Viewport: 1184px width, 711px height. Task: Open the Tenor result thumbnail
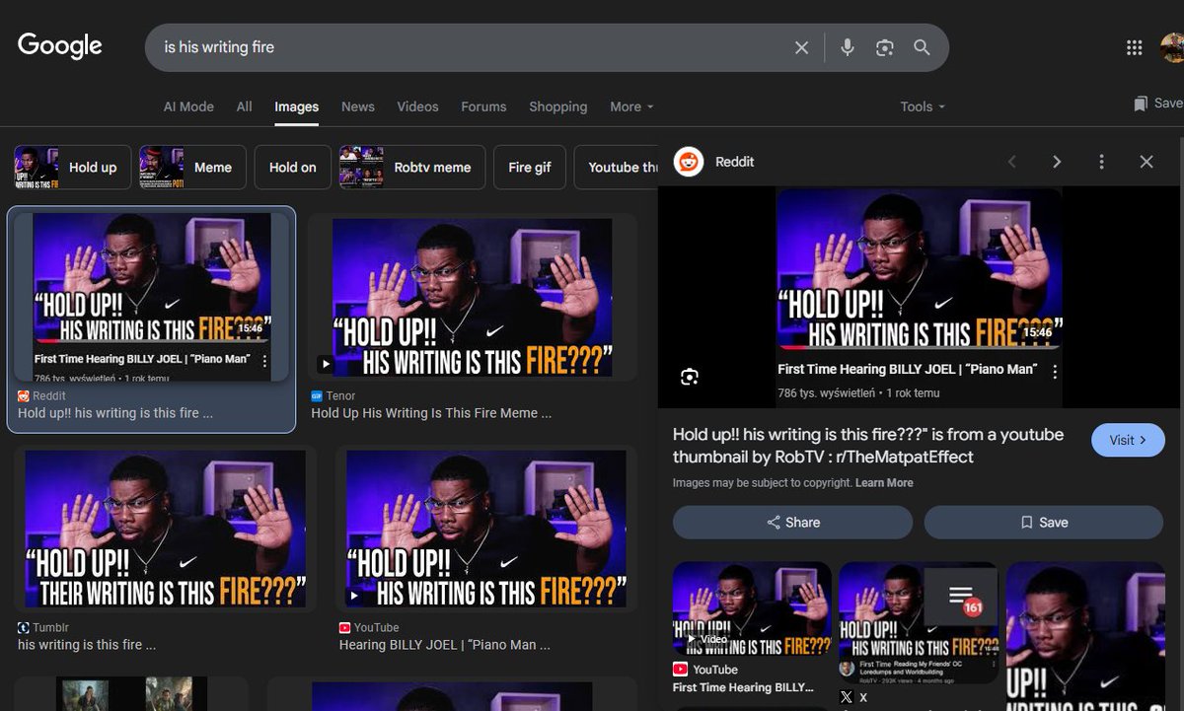tap(472, 298)
